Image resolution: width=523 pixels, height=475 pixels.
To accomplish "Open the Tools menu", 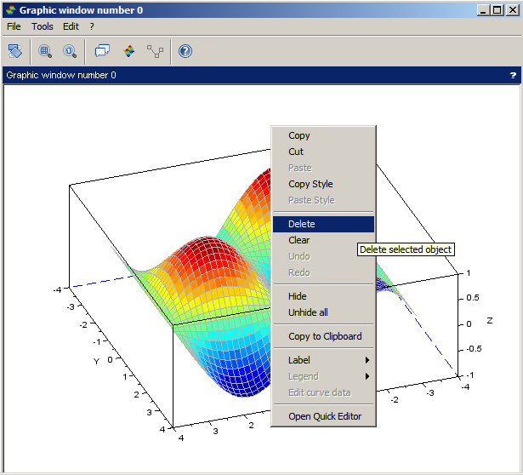I will (43, 26).
